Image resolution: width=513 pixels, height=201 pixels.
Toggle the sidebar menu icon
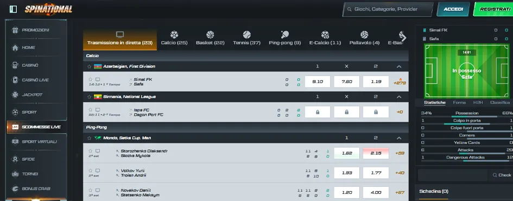13,9
